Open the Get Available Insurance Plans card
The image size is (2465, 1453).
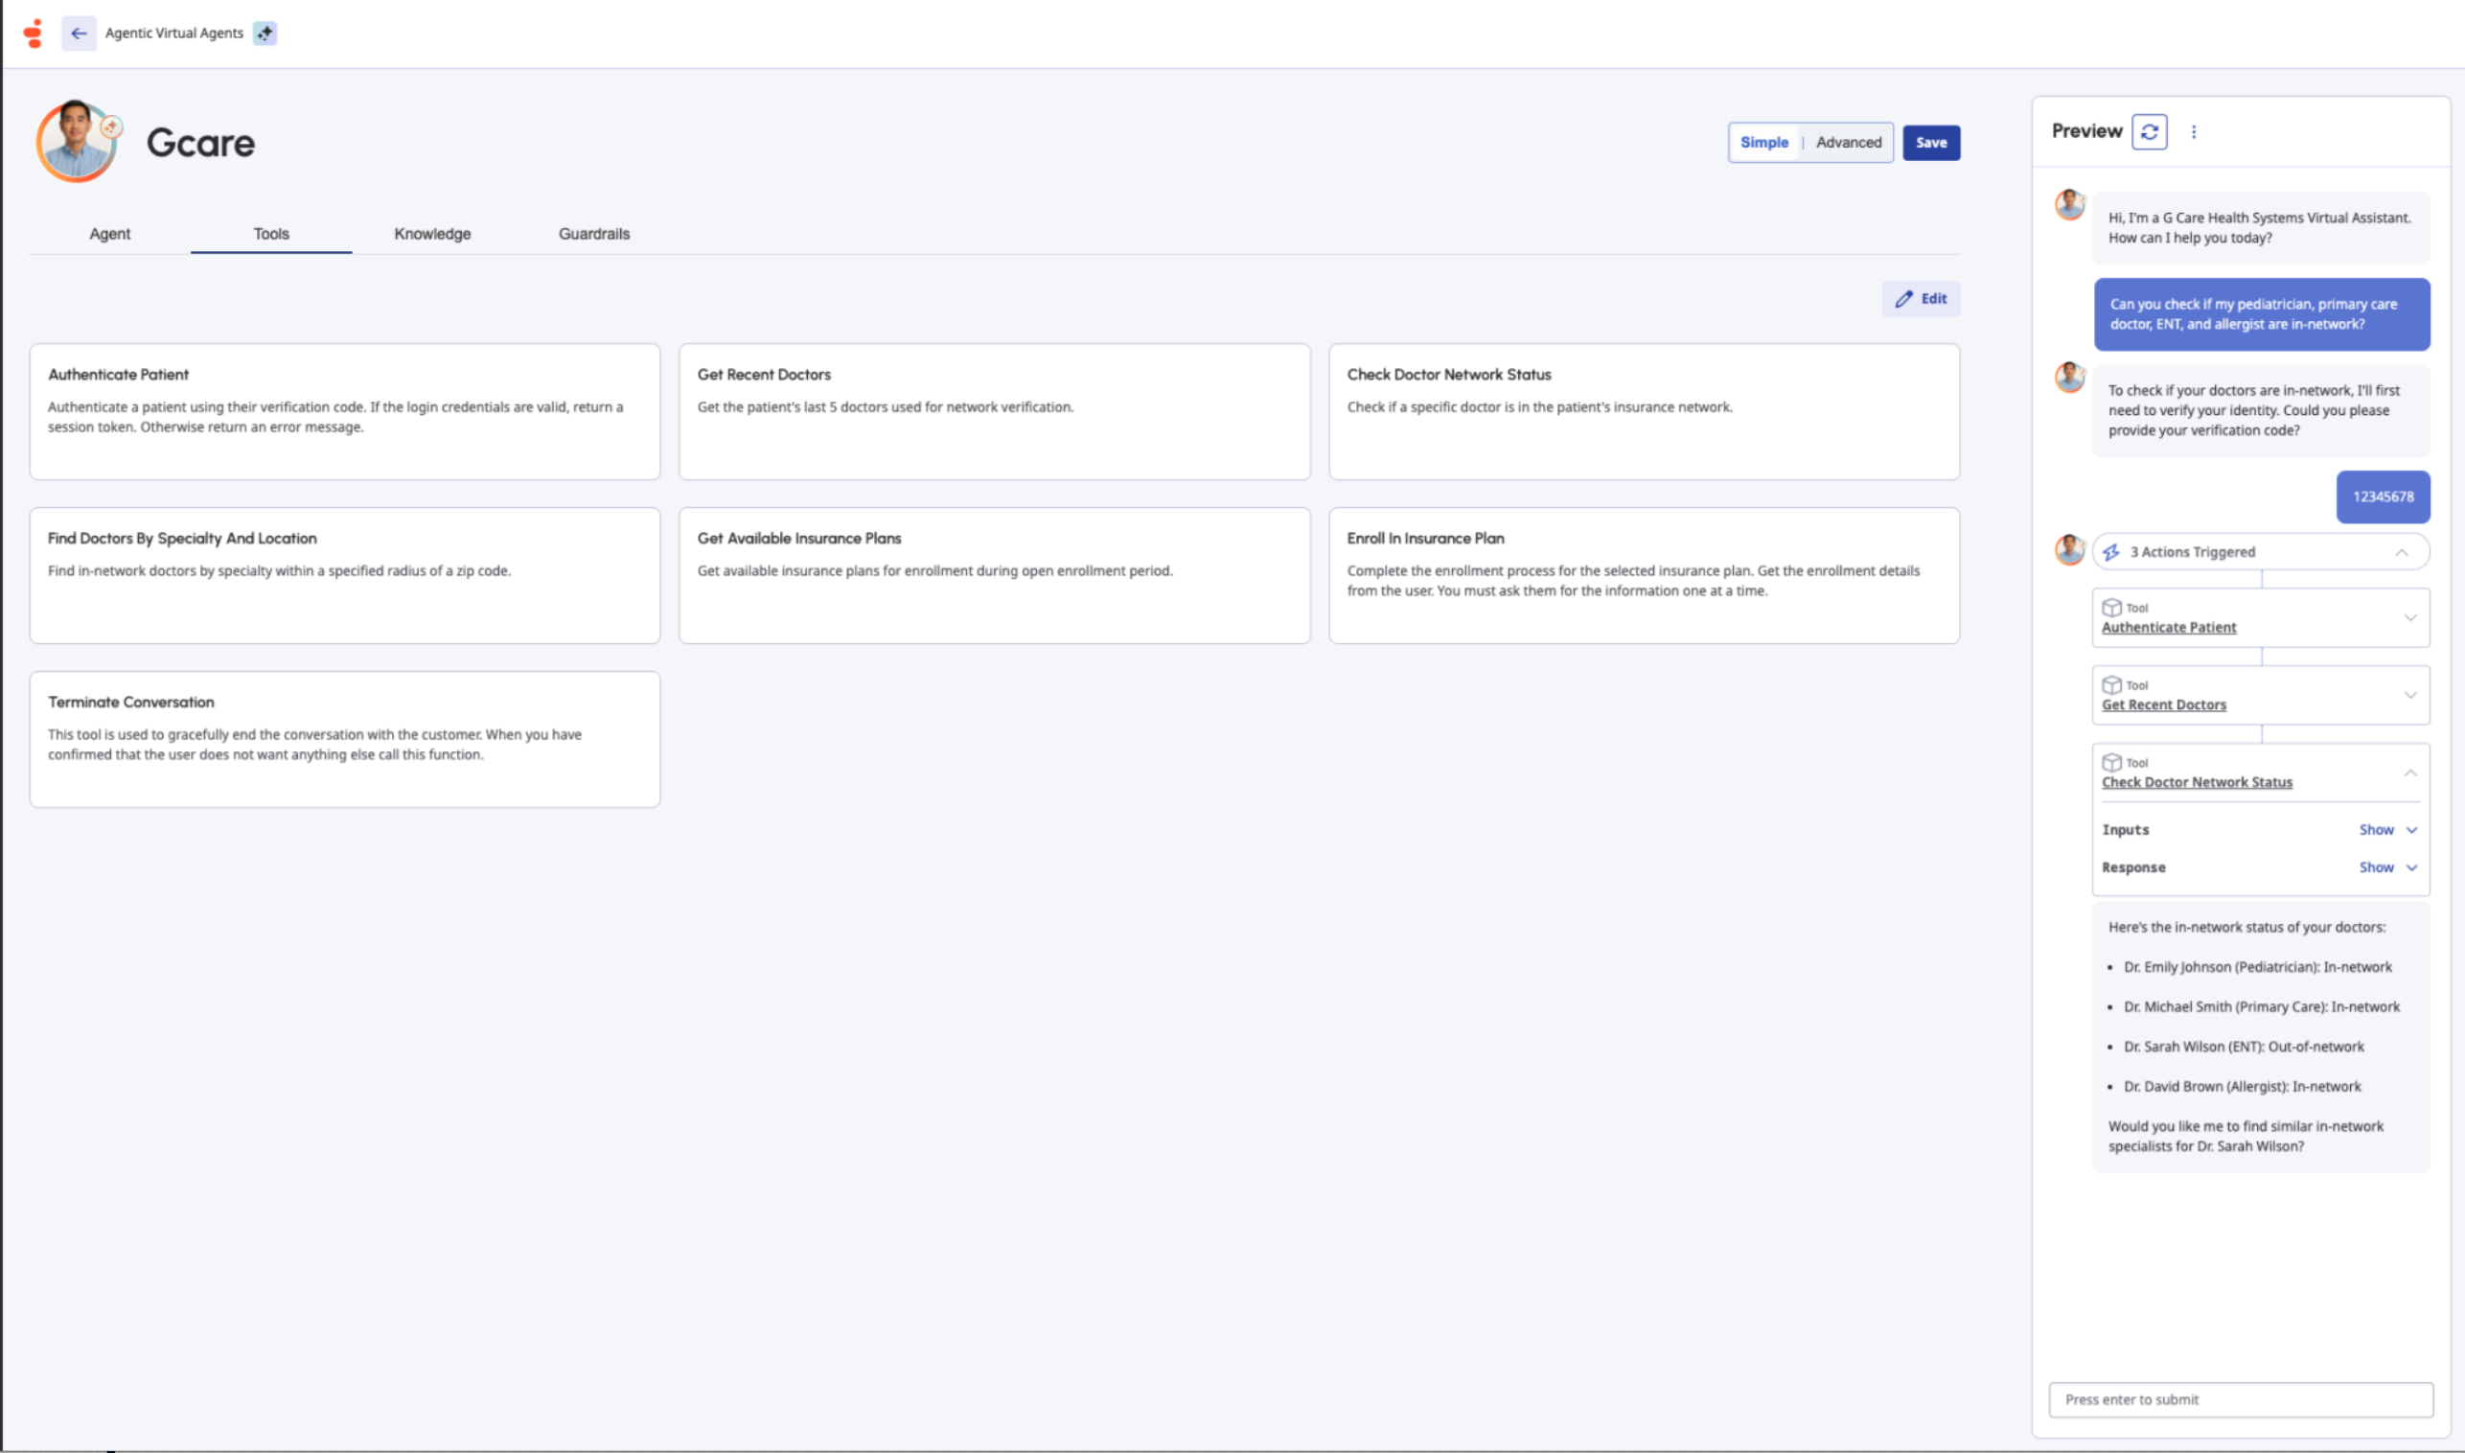[994, 576]
